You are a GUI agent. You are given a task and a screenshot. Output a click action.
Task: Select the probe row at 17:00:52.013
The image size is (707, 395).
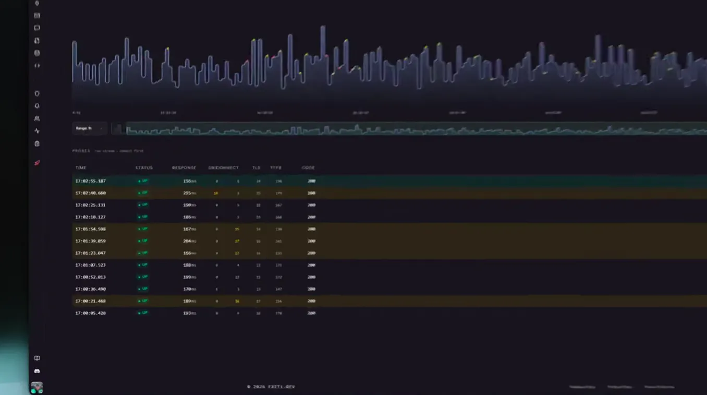click(x=389, y=277)
